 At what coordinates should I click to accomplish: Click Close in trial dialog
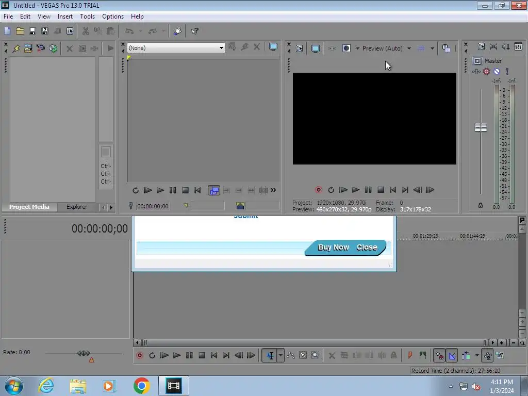367,247
